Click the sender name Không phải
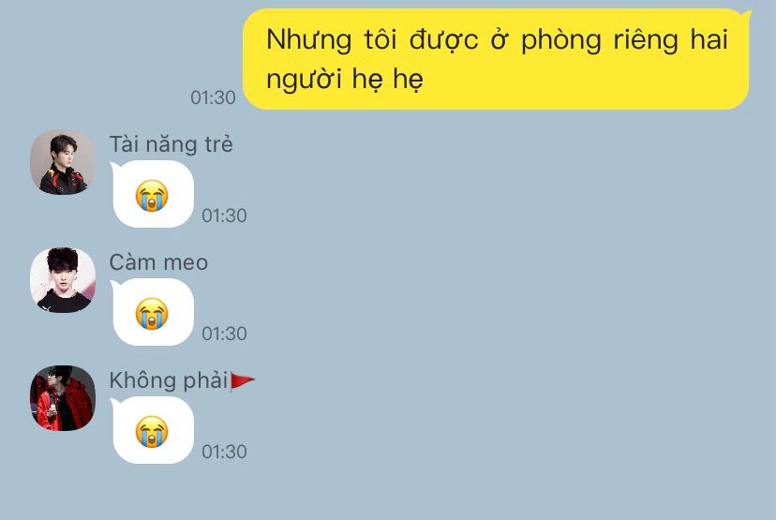 tap(169, 380)
